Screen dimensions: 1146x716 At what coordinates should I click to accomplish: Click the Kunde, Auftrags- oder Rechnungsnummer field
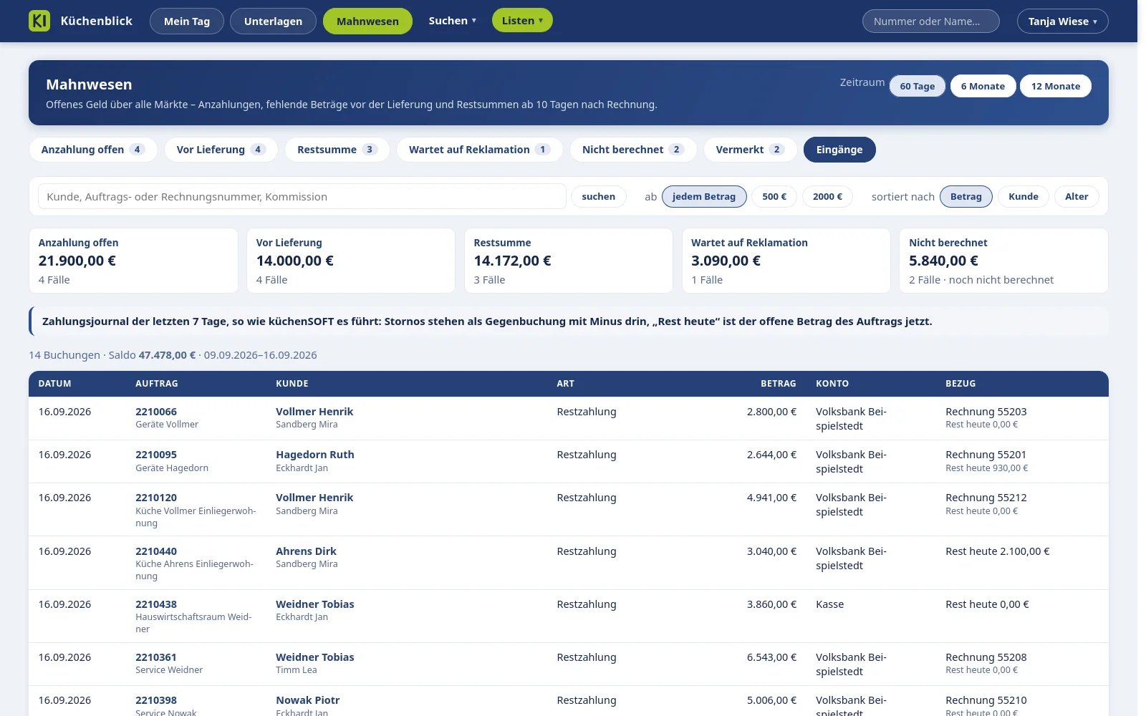click(302, 196)
